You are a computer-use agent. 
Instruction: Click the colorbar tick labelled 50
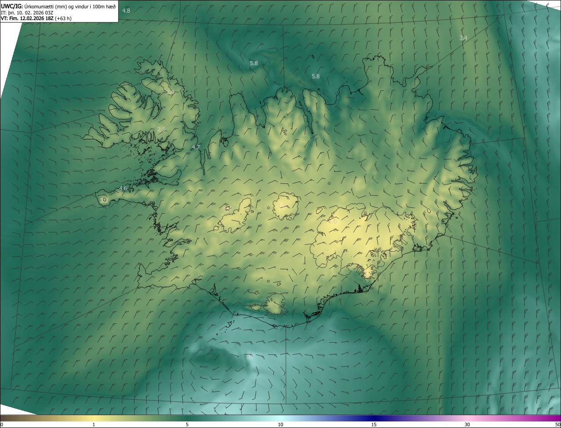557,424
